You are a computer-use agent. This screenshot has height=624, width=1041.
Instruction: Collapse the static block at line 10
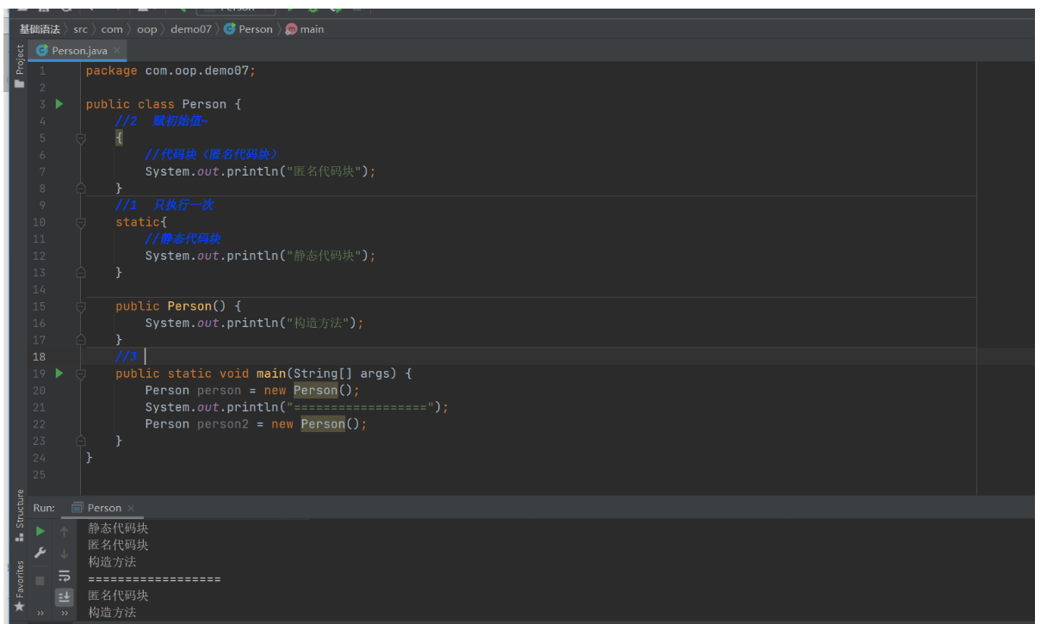[81, 222]
